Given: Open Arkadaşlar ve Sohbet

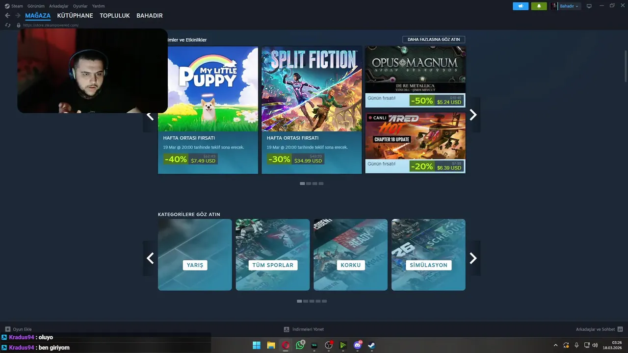Looking at the screenshot, I should click(595, 329).
